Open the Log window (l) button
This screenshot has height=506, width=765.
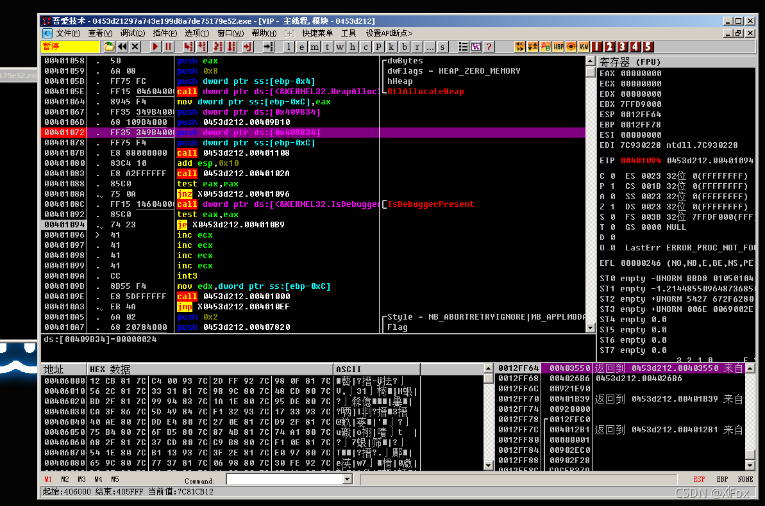click(x=289, y=47)
